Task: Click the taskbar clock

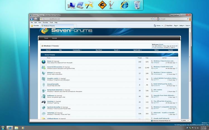Action: tap(203, 128)
